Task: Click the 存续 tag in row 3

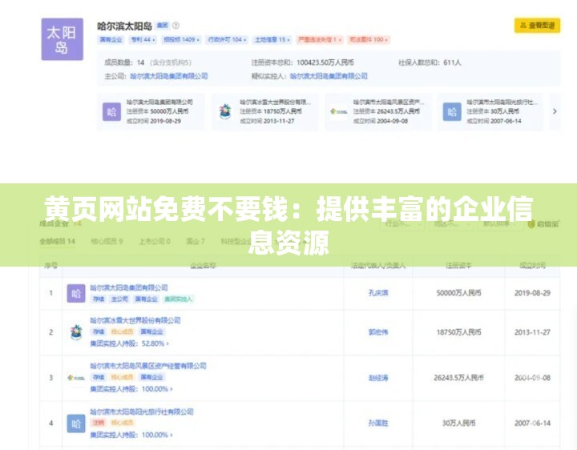Action: click(99, 377)
